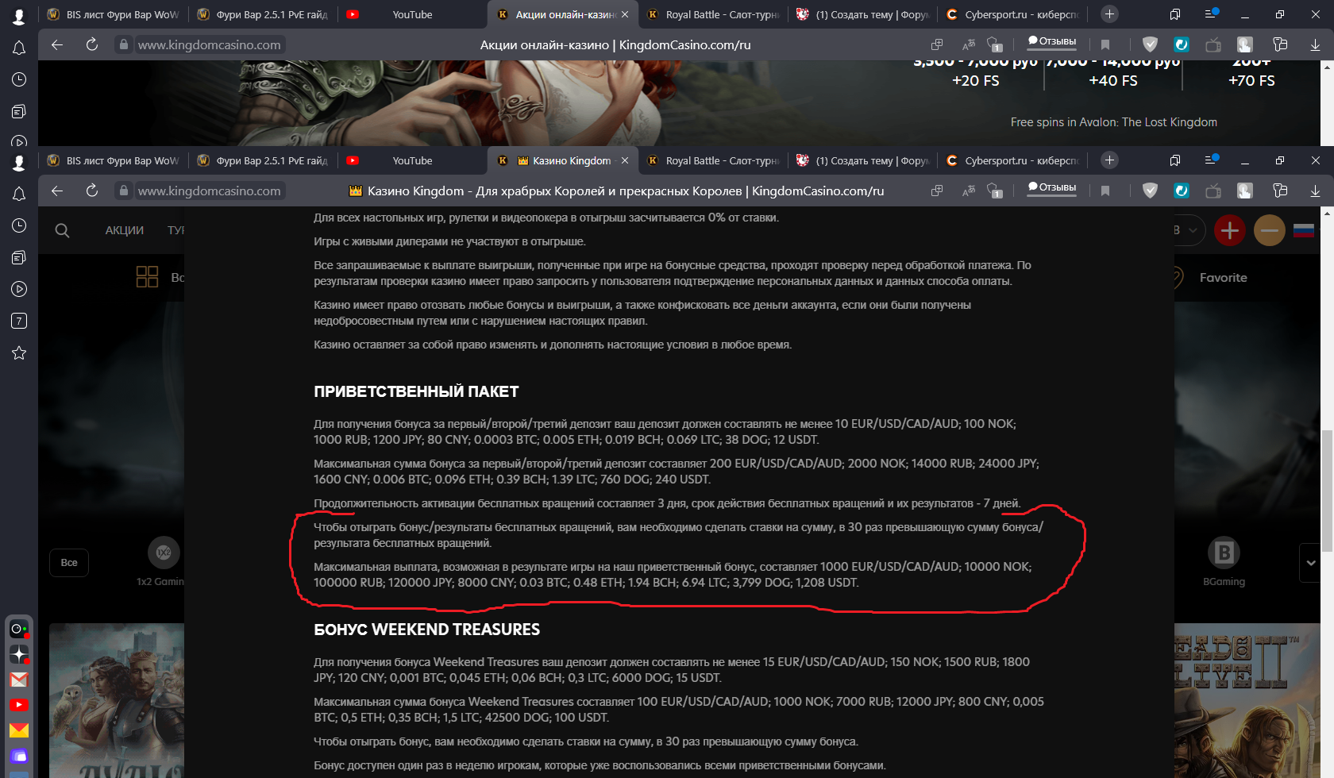Viewport: 1334px width, 778px height.
Task: Click the page's vertical scrollbar thumb
Action: coord(1328,491)
